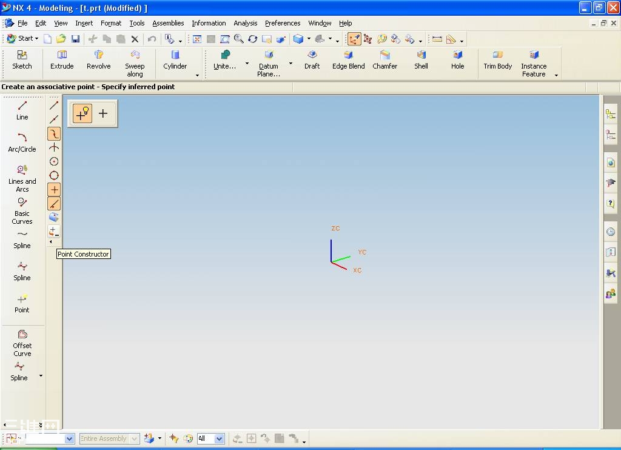Screen dimensions: 621x450
Task: Open the selection type filter dropdown
Action: point(50,438)
